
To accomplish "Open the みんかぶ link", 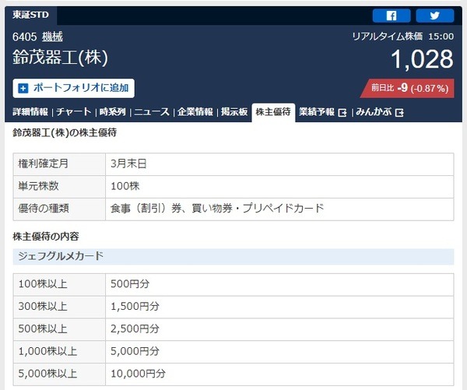I will coord(374,112).
